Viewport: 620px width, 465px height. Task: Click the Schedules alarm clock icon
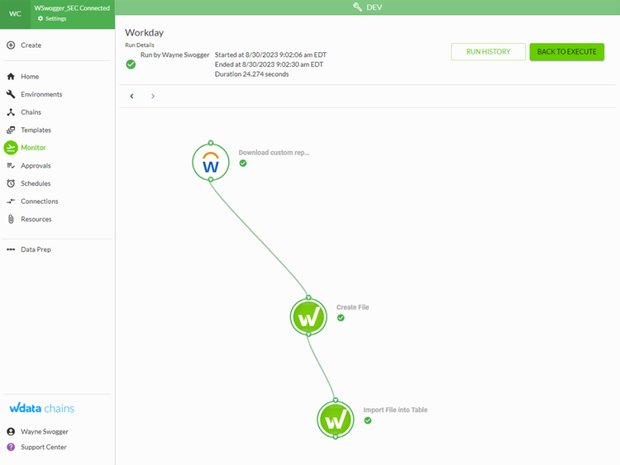click(x=11, y=183)
